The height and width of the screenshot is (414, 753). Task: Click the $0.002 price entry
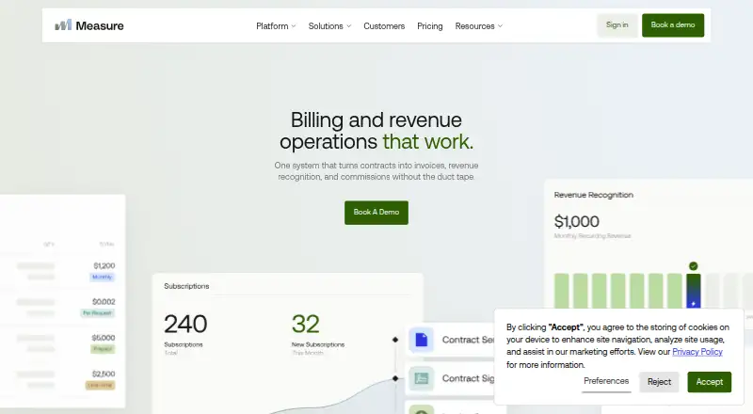(x=104, y=302)
